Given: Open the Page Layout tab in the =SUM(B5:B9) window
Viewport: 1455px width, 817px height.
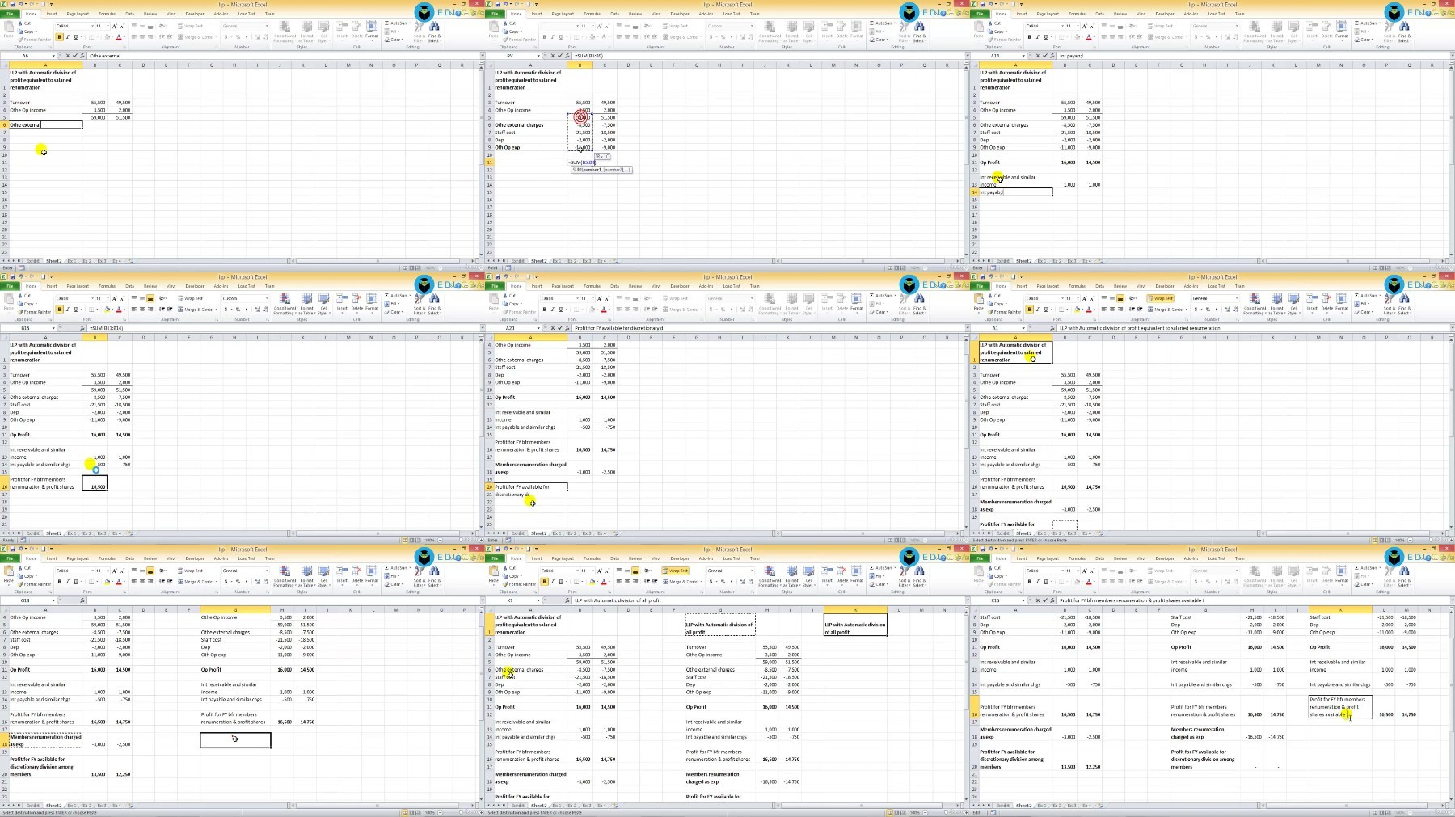Looking at the screenshot, I should coord(563,14).
